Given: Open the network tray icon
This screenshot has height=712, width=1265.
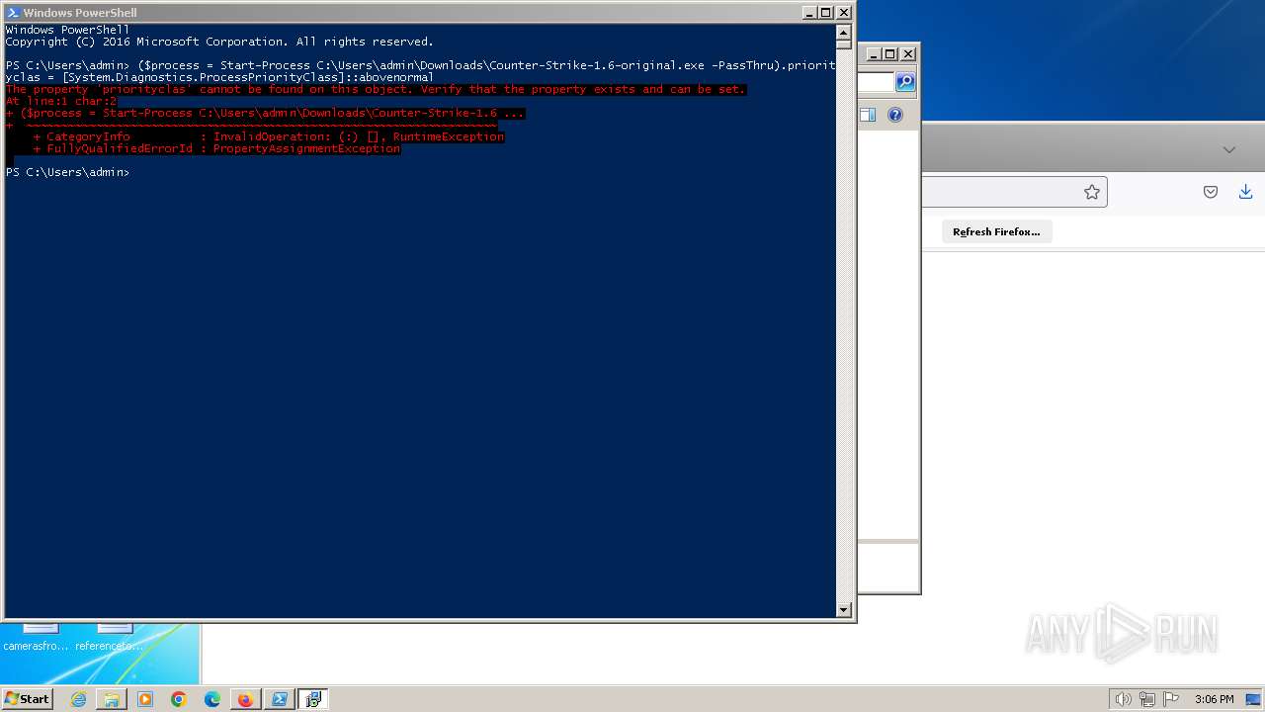Looking at the screenshot, I should [1147, 699].
